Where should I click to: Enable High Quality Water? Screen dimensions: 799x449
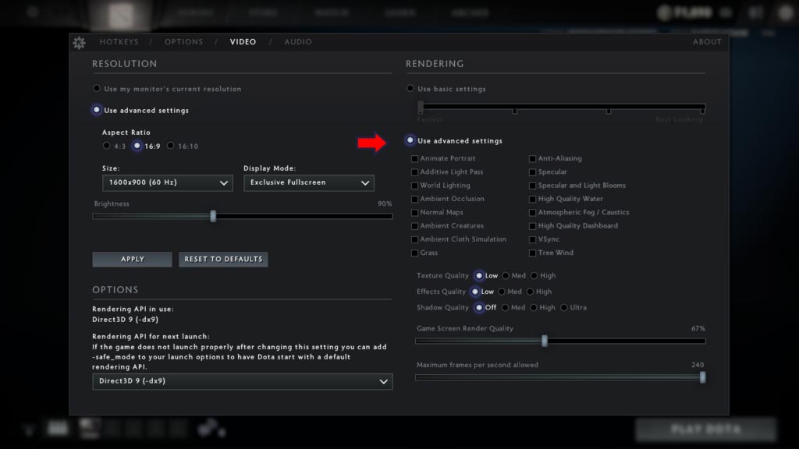[x=531, y=199]
